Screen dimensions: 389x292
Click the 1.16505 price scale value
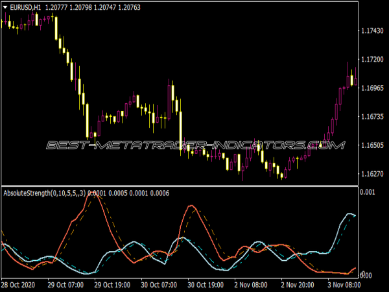click(372, 145)
